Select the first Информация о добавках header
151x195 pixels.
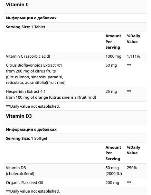click(x=31, y=18)
